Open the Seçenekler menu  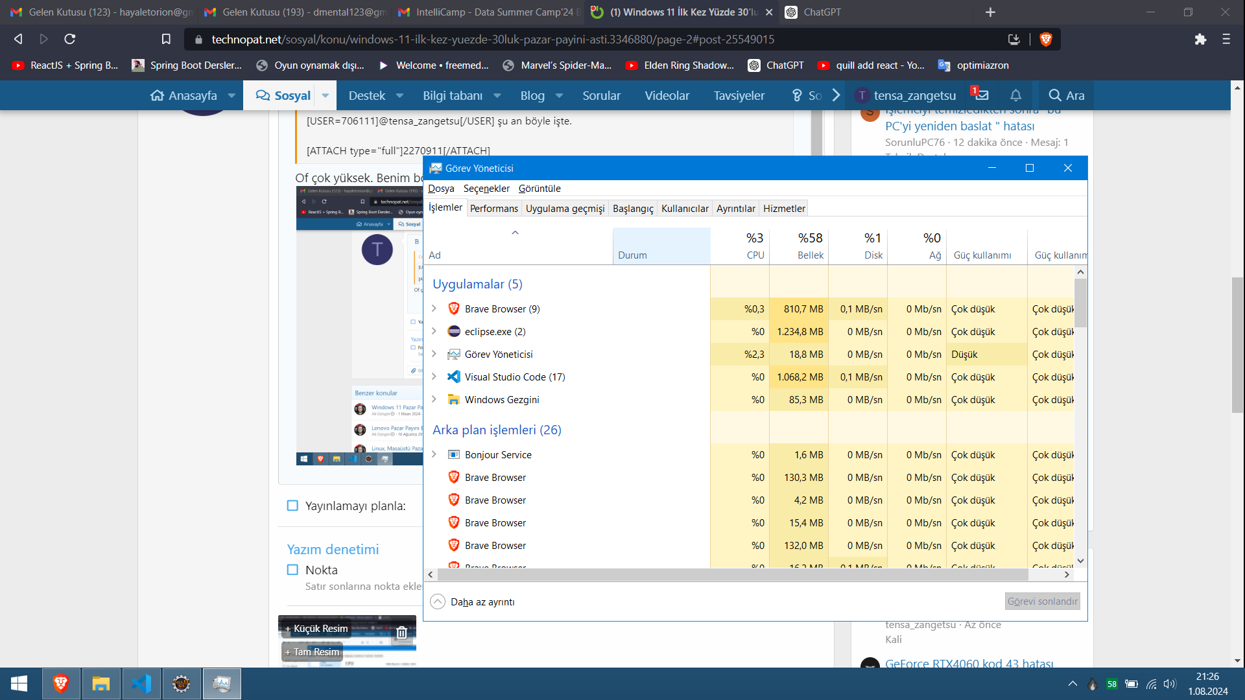coord(486,189)
